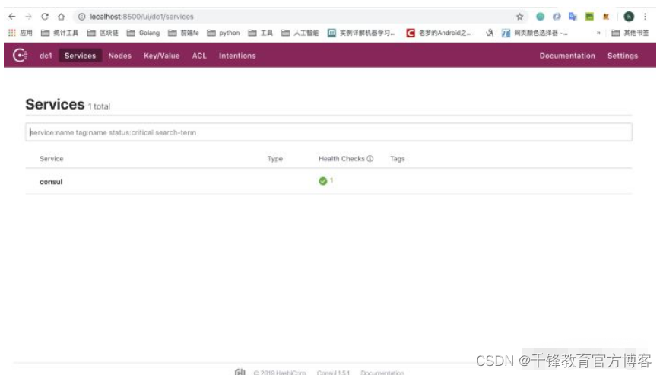
Task: Click the Health Checks column header text
Action: [341, 159]
